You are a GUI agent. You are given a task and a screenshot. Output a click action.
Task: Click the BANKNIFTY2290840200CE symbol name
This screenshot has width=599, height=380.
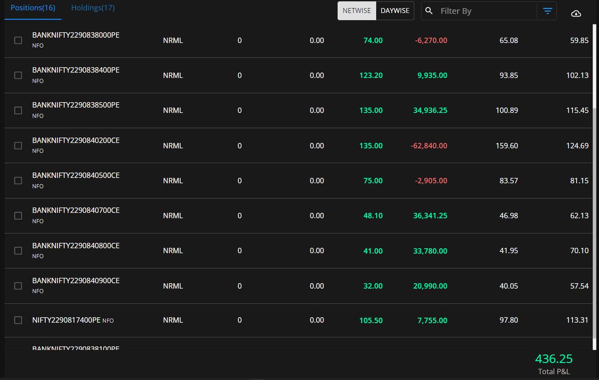pos(76,141)
